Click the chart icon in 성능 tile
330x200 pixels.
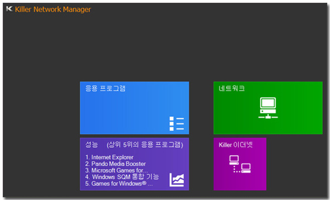(x=177, y=180)
